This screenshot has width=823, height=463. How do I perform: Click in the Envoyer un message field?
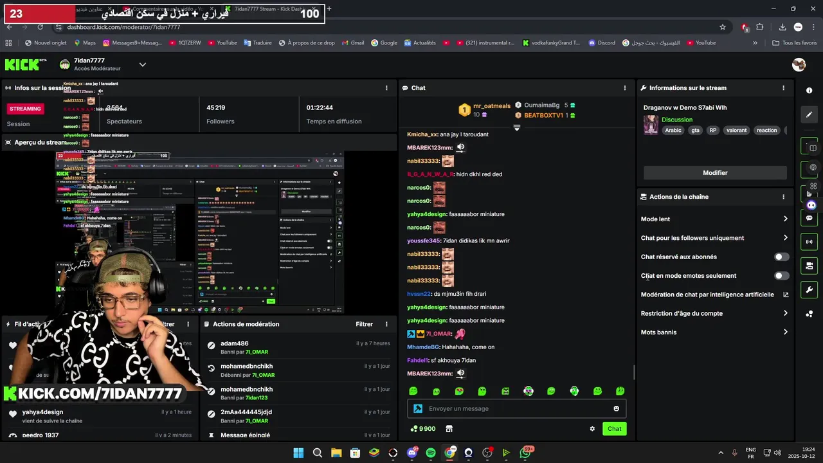coord(516,408)
